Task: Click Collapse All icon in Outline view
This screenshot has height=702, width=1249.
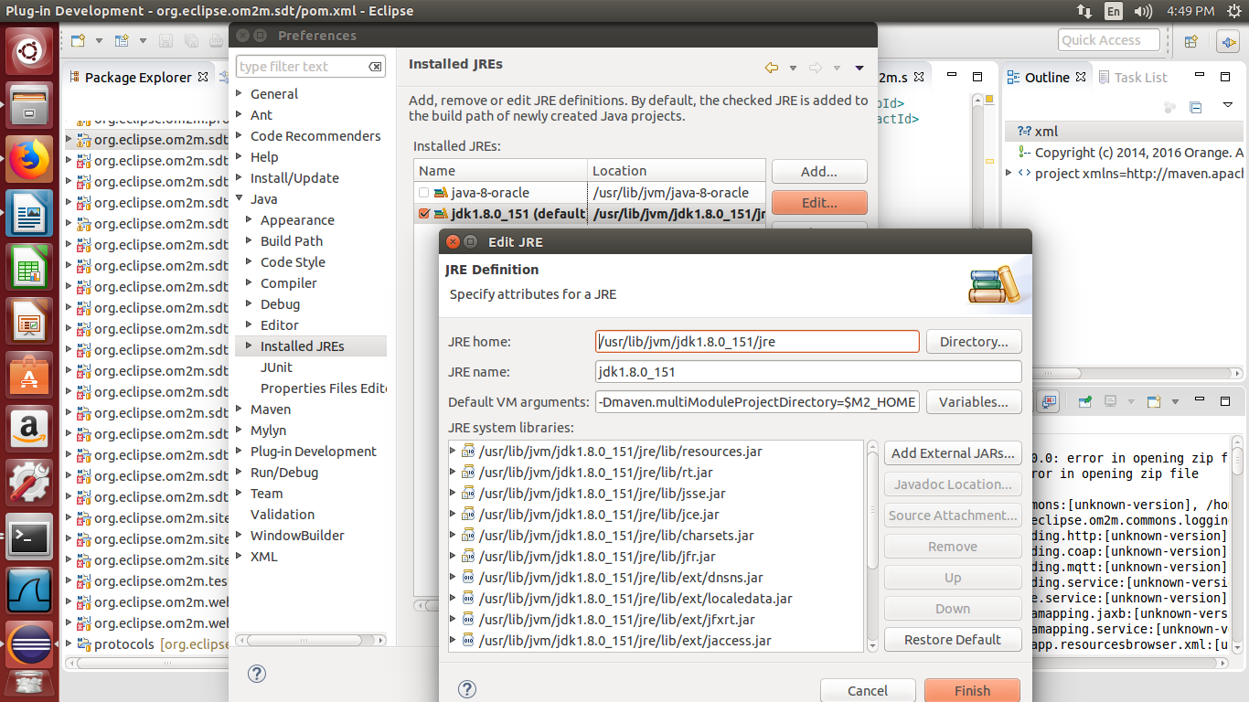Action: pyautogui.click(x=1195, y=108)
